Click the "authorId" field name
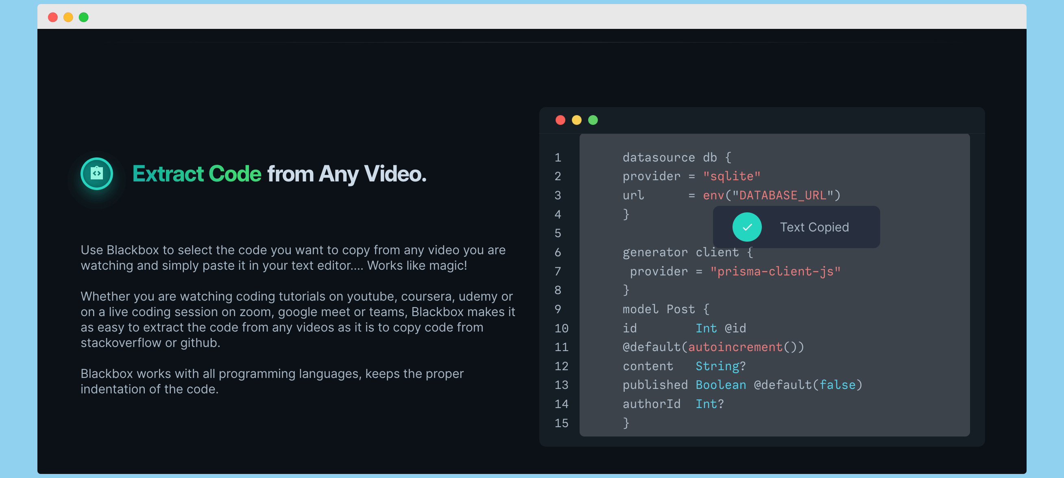The height and width of the screenshot is (478, 1064). click(x=651, y=404)
